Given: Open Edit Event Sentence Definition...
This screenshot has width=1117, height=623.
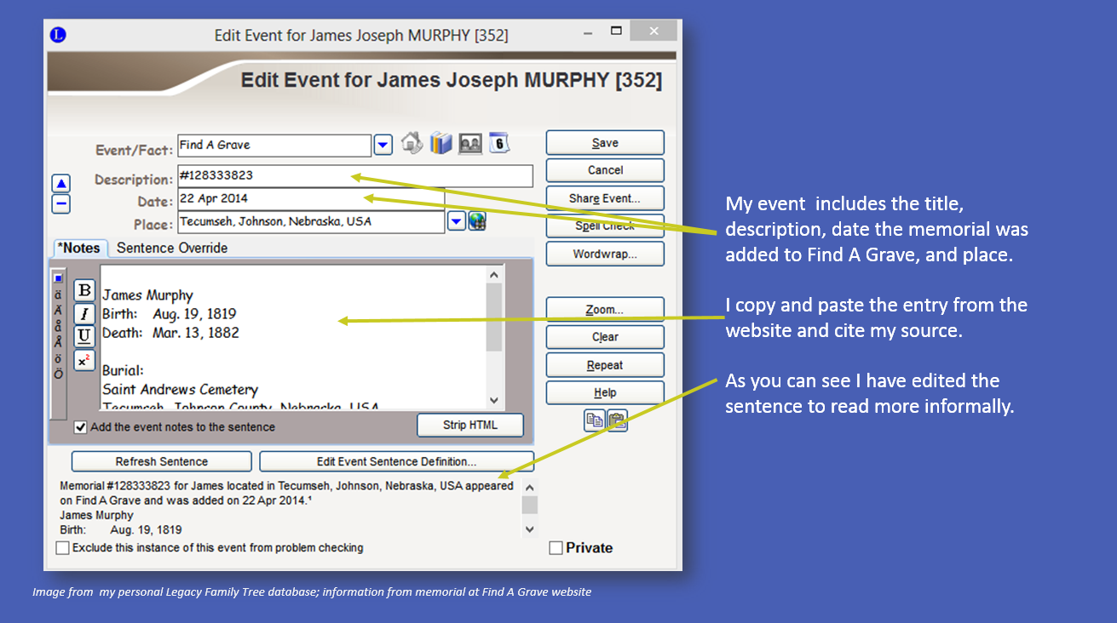Looking at the screenshot, I should tap(396, 461).
